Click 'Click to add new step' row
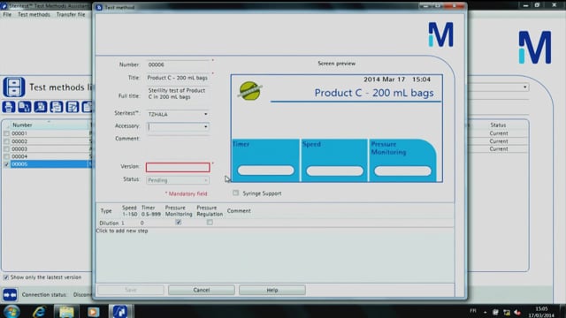 coord(122,231)
